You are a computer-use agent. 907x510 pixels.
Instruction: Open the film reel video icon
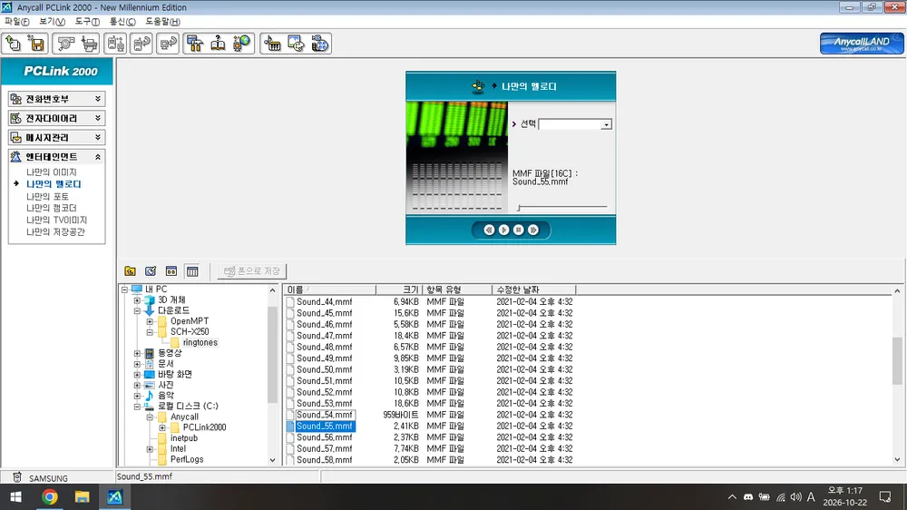pyautogui.click(x=319, y=44)
